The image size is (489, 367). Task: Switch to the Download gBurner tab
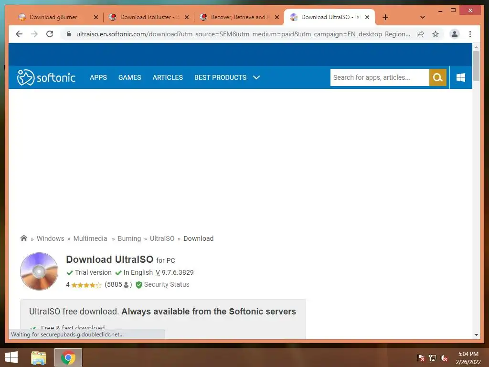(x=53, y=17)
